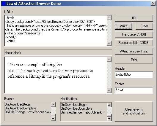This screenshot has width=157, height=126.
Task: Click down arrow of Events list scrollbar
Action: 53,119
